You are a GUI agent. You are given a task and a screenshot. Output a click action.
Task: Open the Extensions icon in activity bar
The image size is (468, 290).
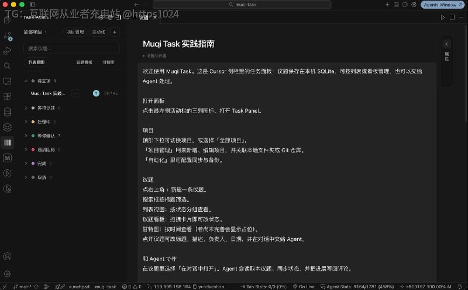[x=7, y=96]
